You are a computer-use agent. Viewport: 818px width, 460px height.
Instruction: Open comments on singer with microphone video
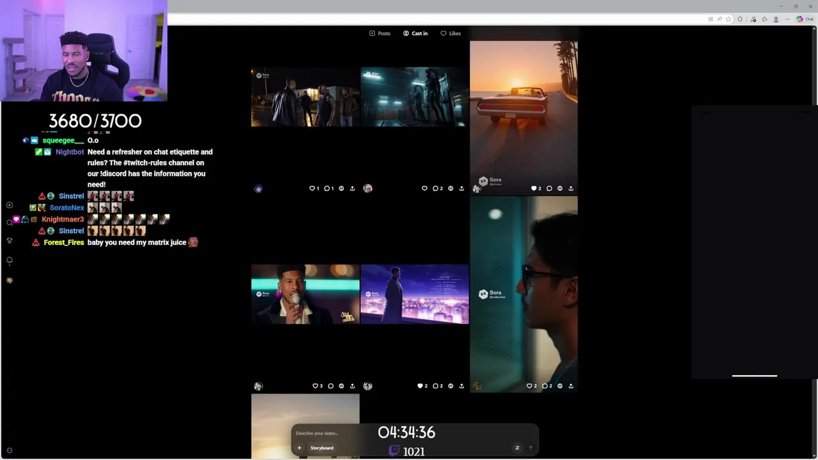pyautogui.click(x=330, y=386)
